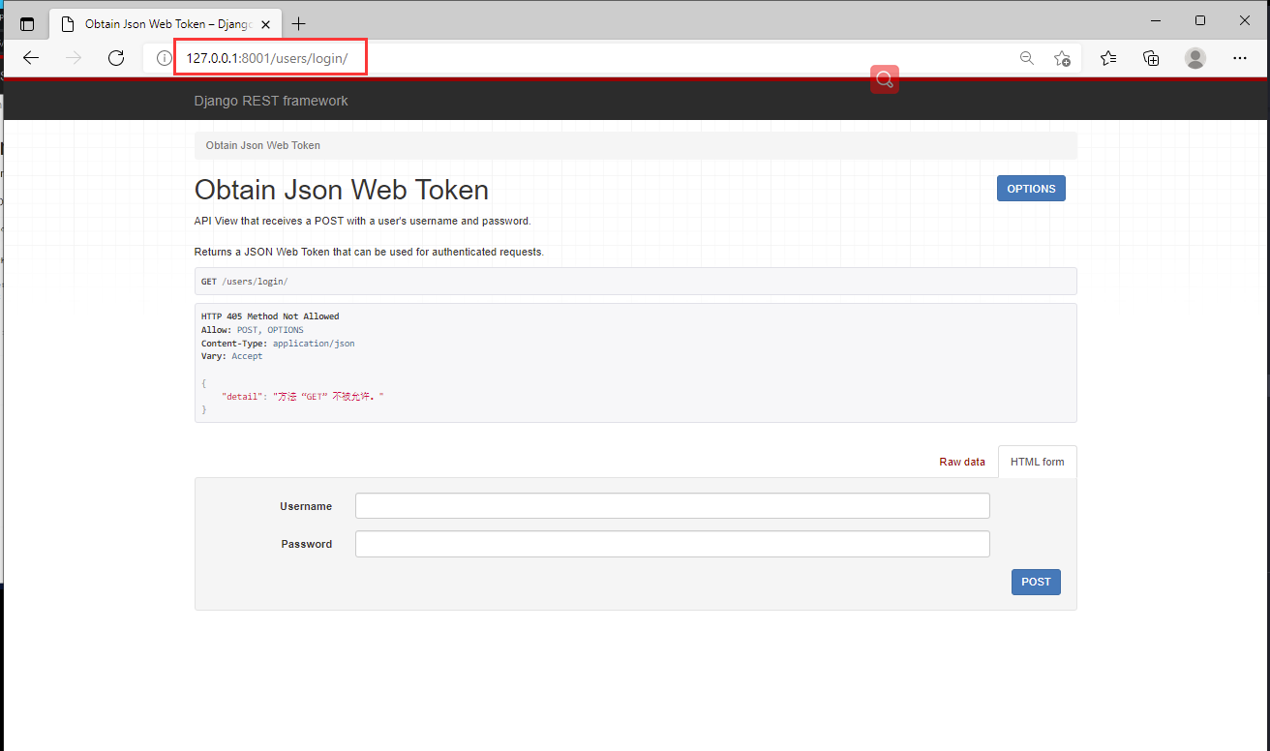The width and height of the screenshot is (1270, 751).
Task: View site information icon in address bar
Action: coord(164,58)
